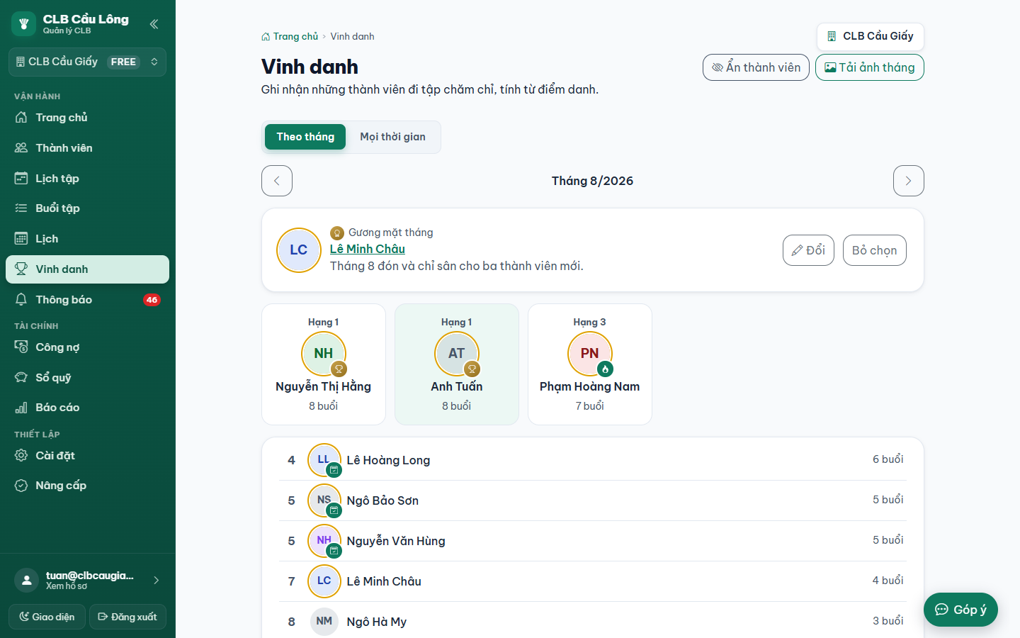Collapse the sidebar with double-chevron icon

[154, 24]
